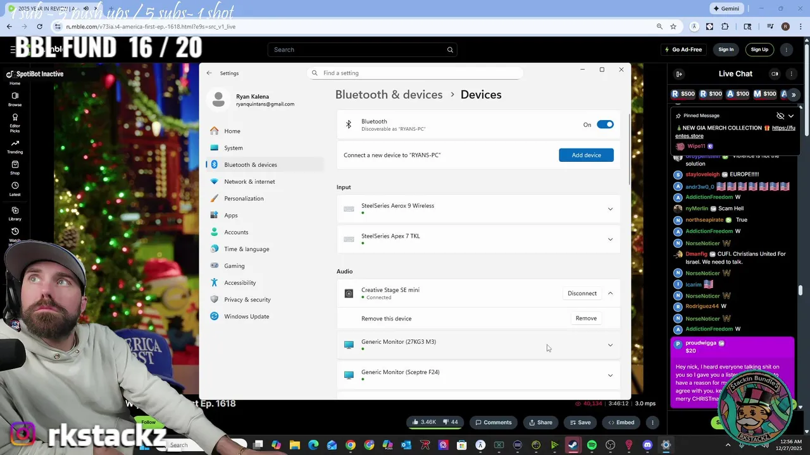Open Latest in Rumble sidebar
This screenshot has height=455, width=810.
[15, 189]
